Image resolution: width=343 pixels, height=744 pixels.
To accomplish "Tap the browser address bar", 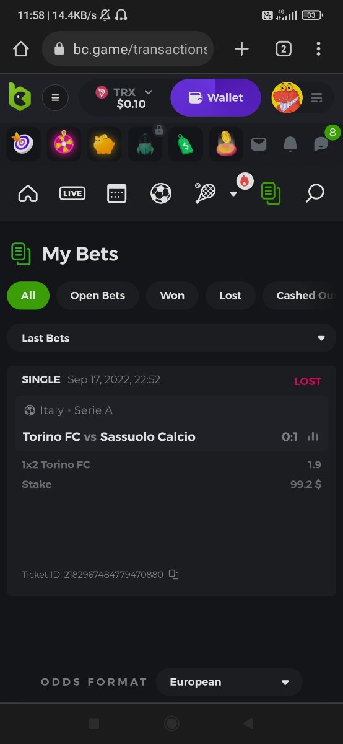I will click(x=128, y=49).
